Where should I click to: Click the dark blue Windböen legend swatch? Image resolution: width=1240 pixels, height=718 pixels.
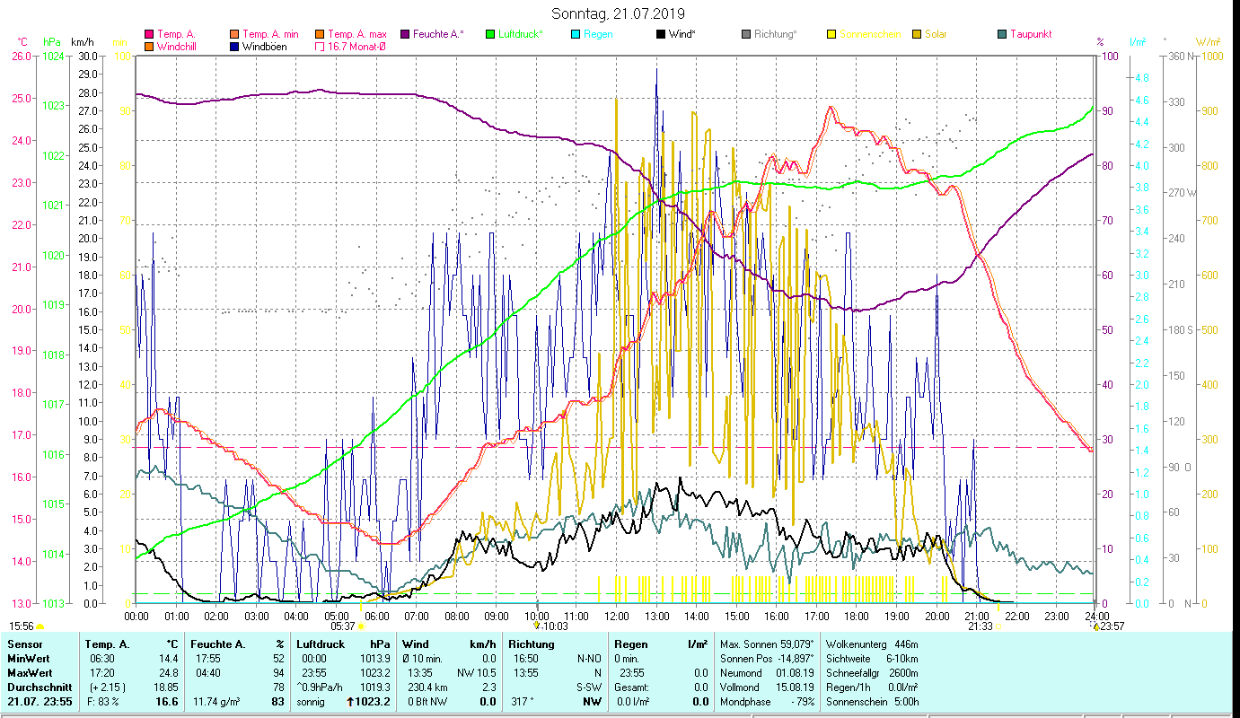coord(237,47)
